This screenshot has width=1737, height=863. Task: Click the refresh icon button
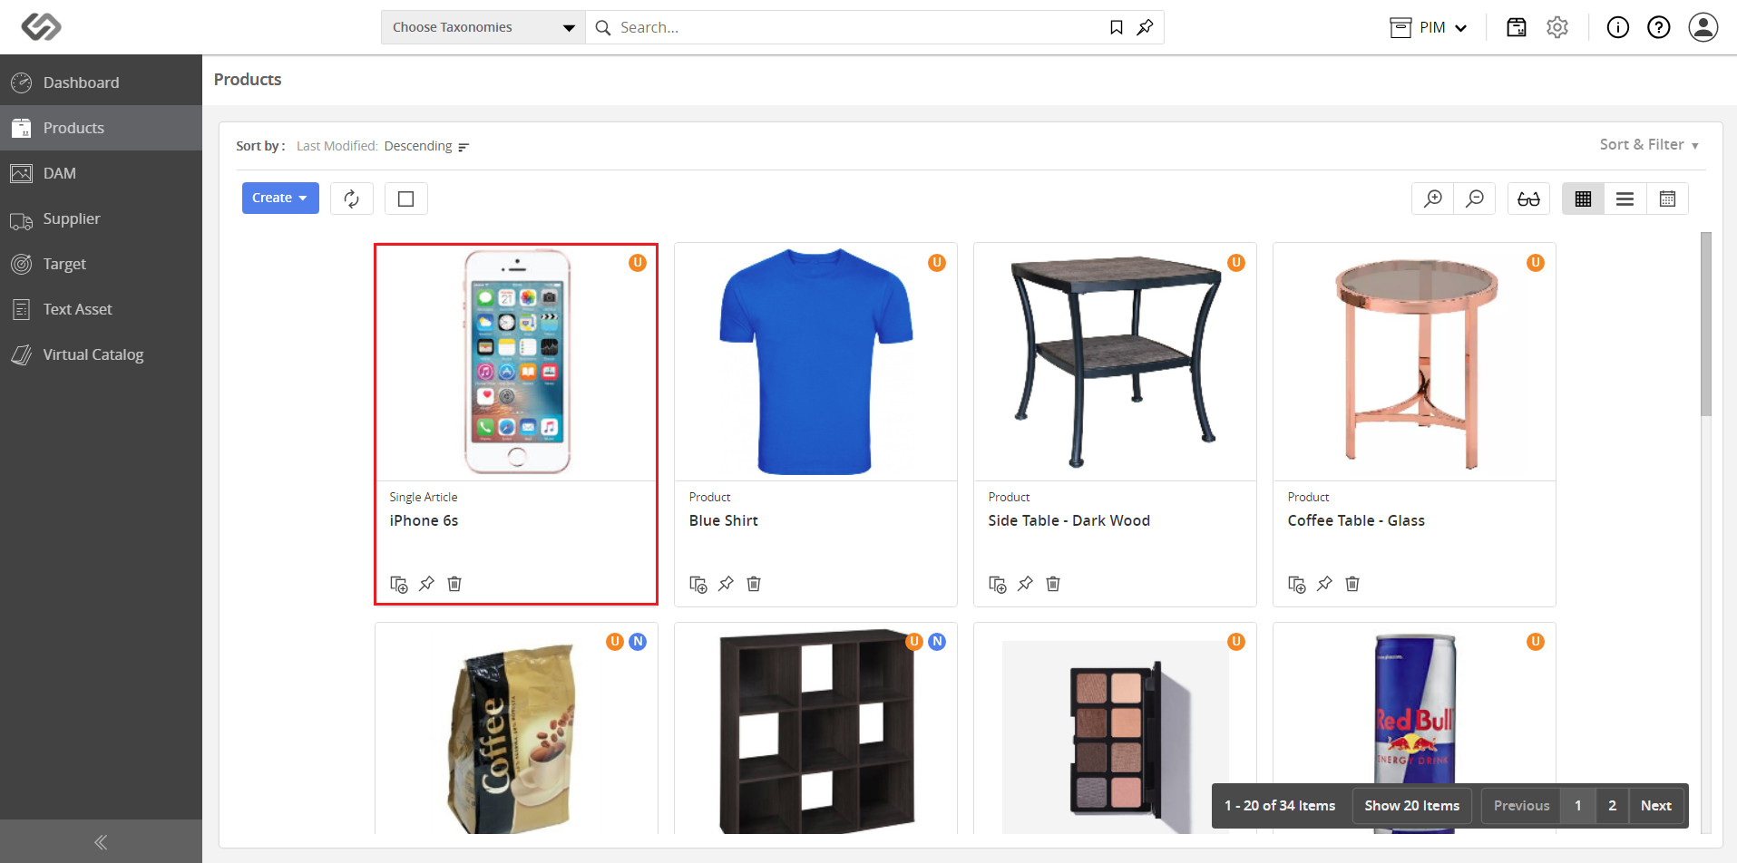pyautogui.click(x=352, y=199)
